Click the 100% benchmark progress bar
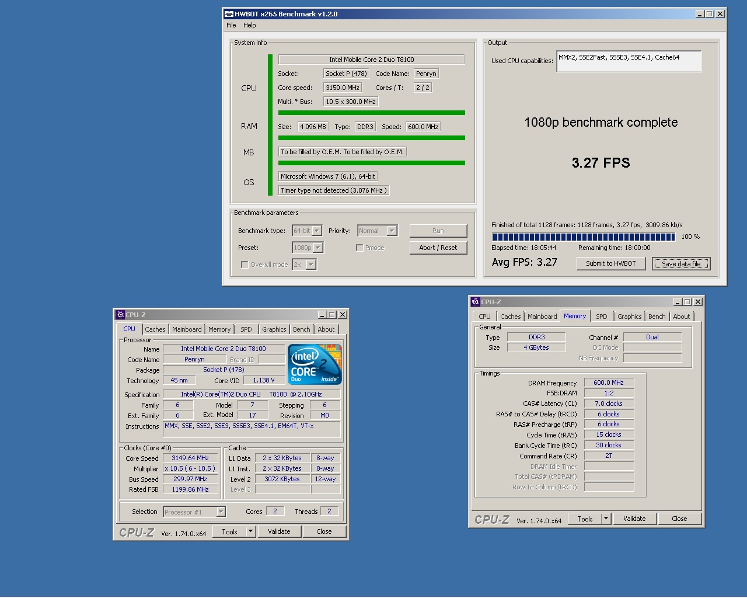Viewport: 747px width, 598px height. (584, 237)
